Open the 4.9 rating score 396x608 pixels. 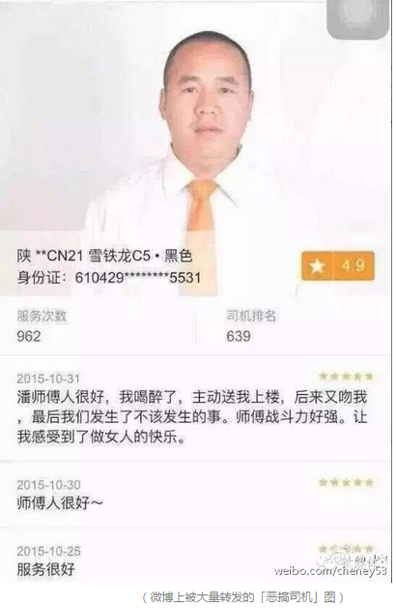[x=354, y=265]
